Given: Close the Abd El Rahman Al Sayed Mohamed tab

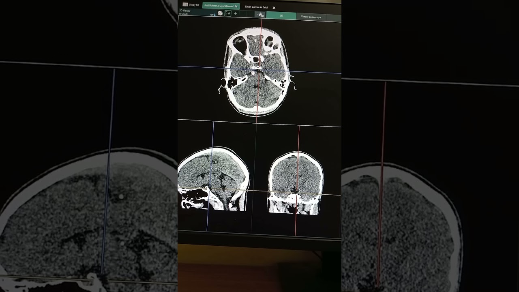Looking at the screenshot, I should click(x=236, y=6).
